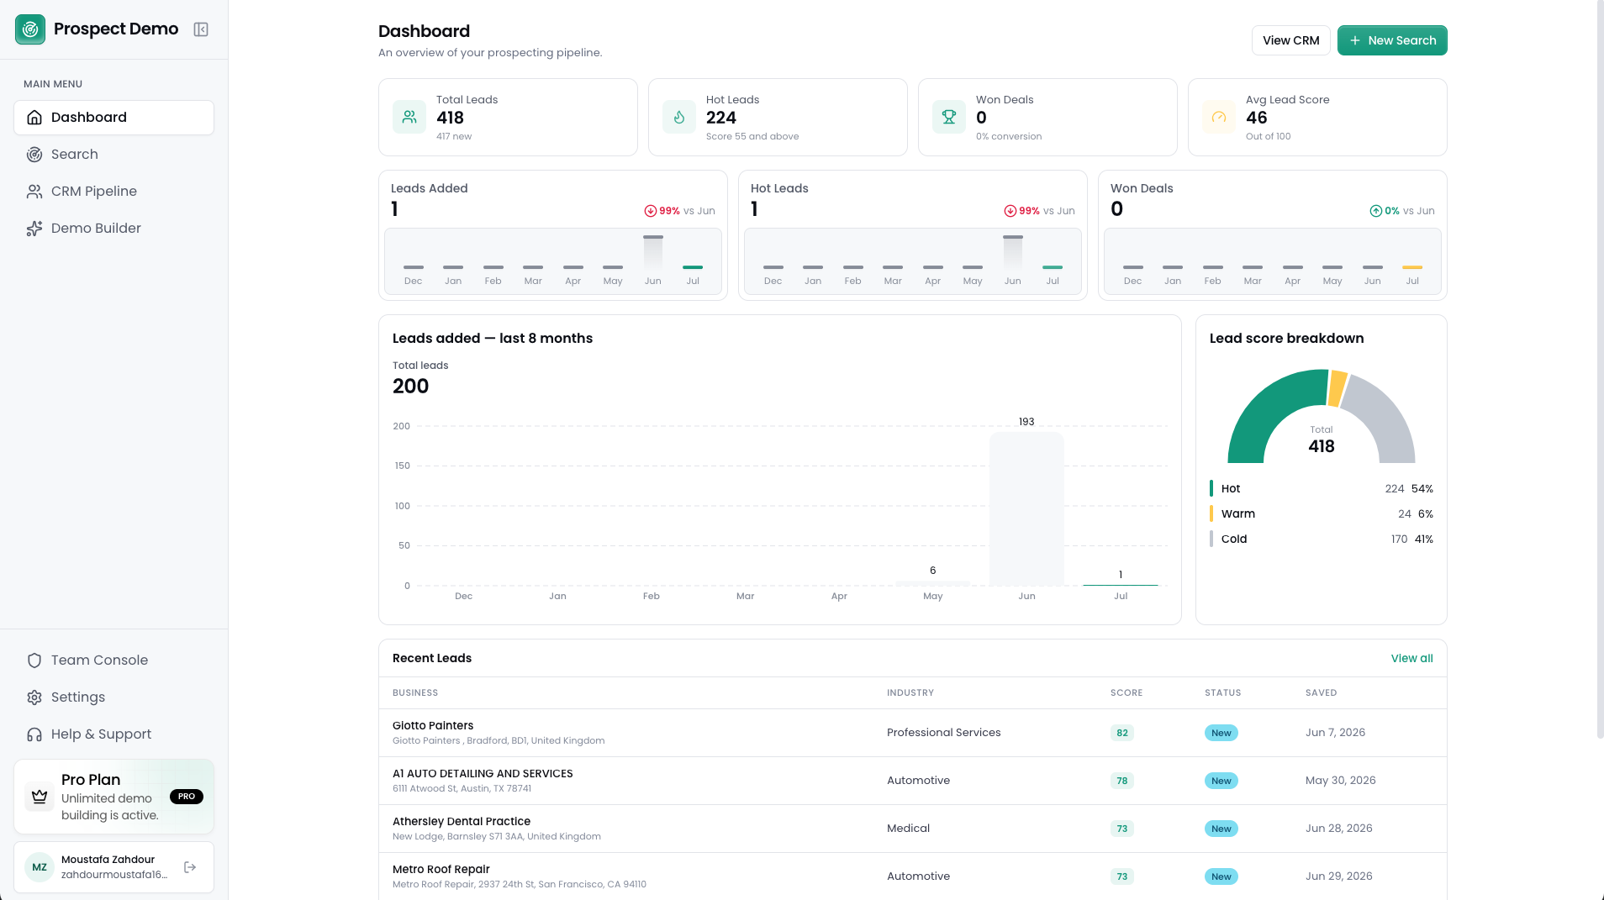Click the down-arrow icon in Leads Added card
This screenshot has height=900, width=1604.
point(651,211)
